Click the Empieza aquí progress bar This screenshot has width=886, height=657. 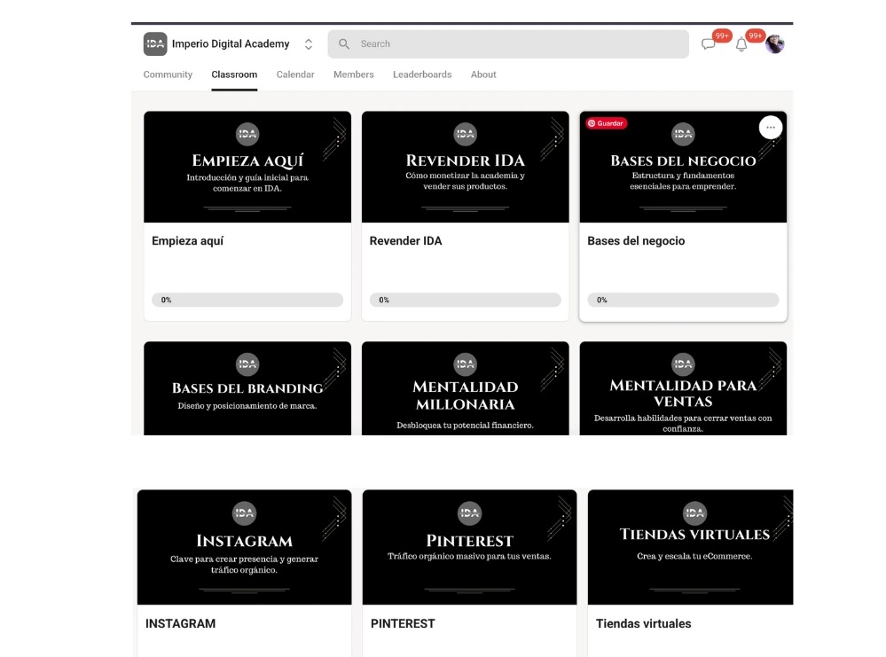click(x=247, y=300)
